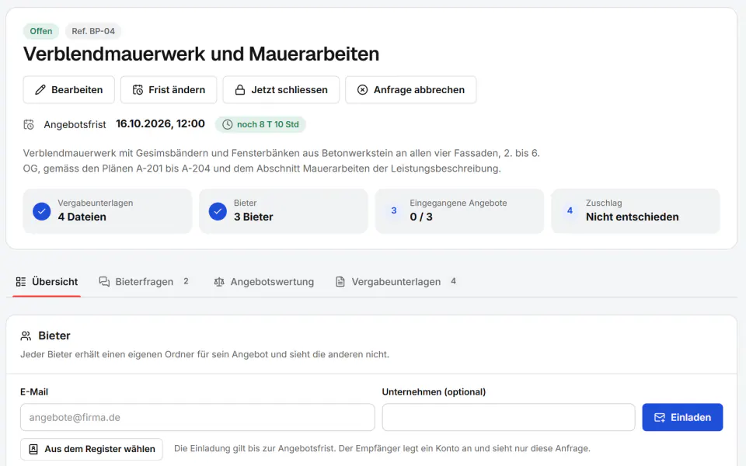The image size is (746, 466).
Task: Click the noch 8 T 10 Std badge
Action: coord(260,124)
